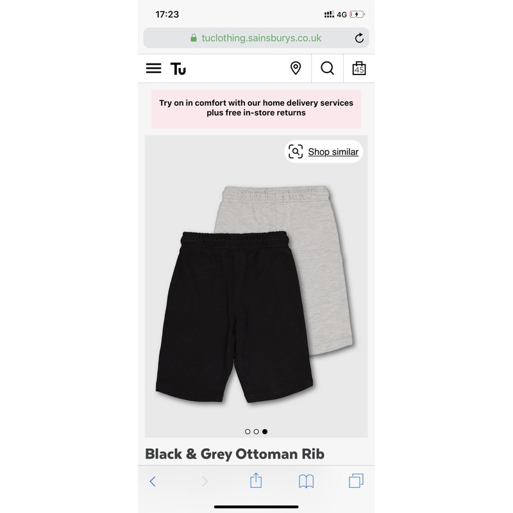Click the Shop similar link

(333, 152)
